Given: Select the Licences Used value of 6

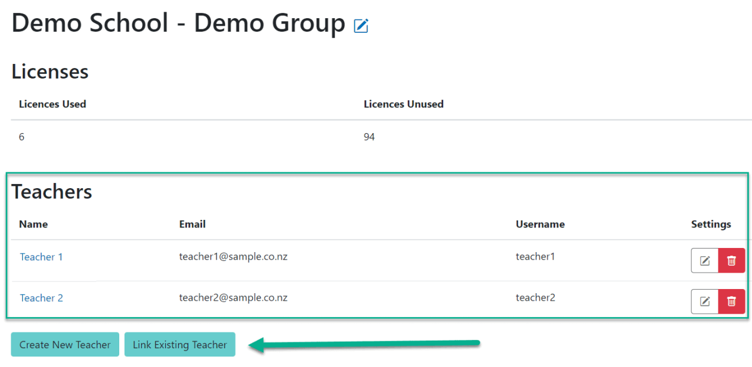Looking at the screenshot, I should click(x=22, y=137).
